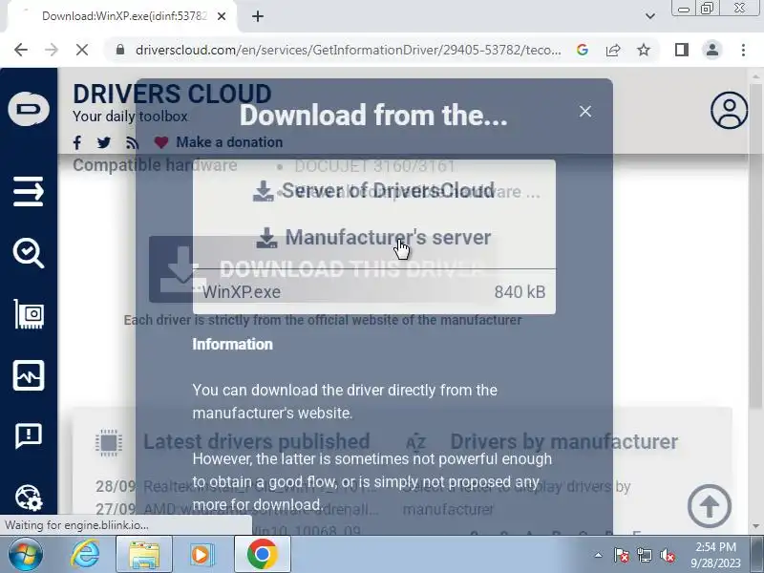Click the volume tray icon
The image size is (764, 573).
pyautogui.click(x=667, y=555)
